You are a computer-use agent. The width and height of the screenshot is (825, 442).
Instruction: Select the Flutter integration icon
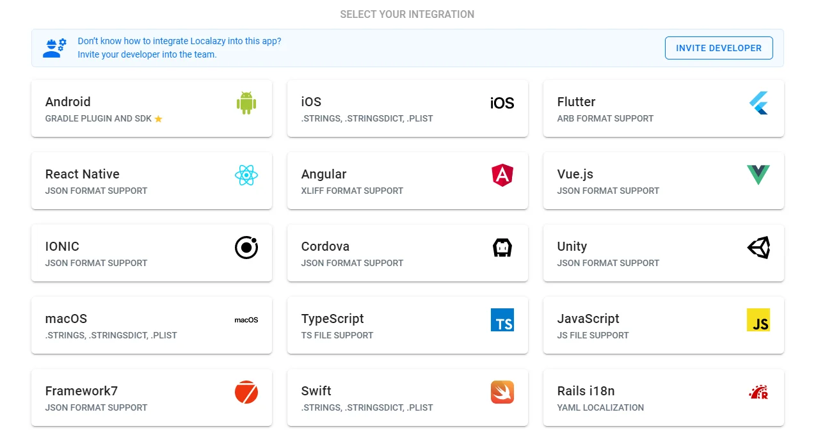tap(758, 103)
